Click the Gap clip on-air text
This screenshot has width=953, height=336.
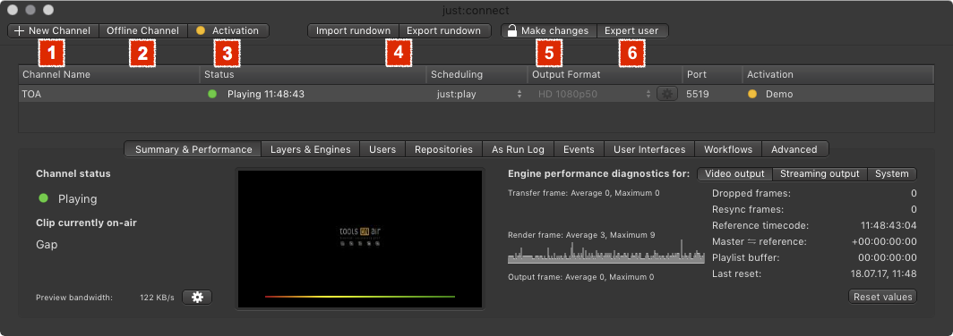pyautogui.click(x=47, y=245)
